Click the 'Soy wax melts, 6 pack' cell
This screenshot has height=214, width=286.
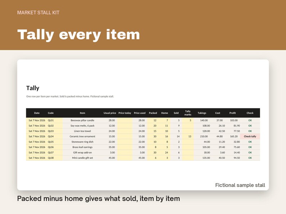pyautogui.click(x=82, y=126)
